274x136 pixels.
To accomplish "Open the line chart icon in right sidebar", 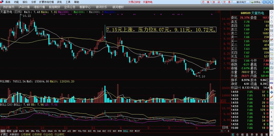I will click(272, 35).
